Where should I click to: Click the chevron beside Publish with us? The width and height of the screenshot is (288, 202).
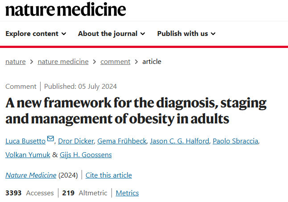(x=213, y=34)
